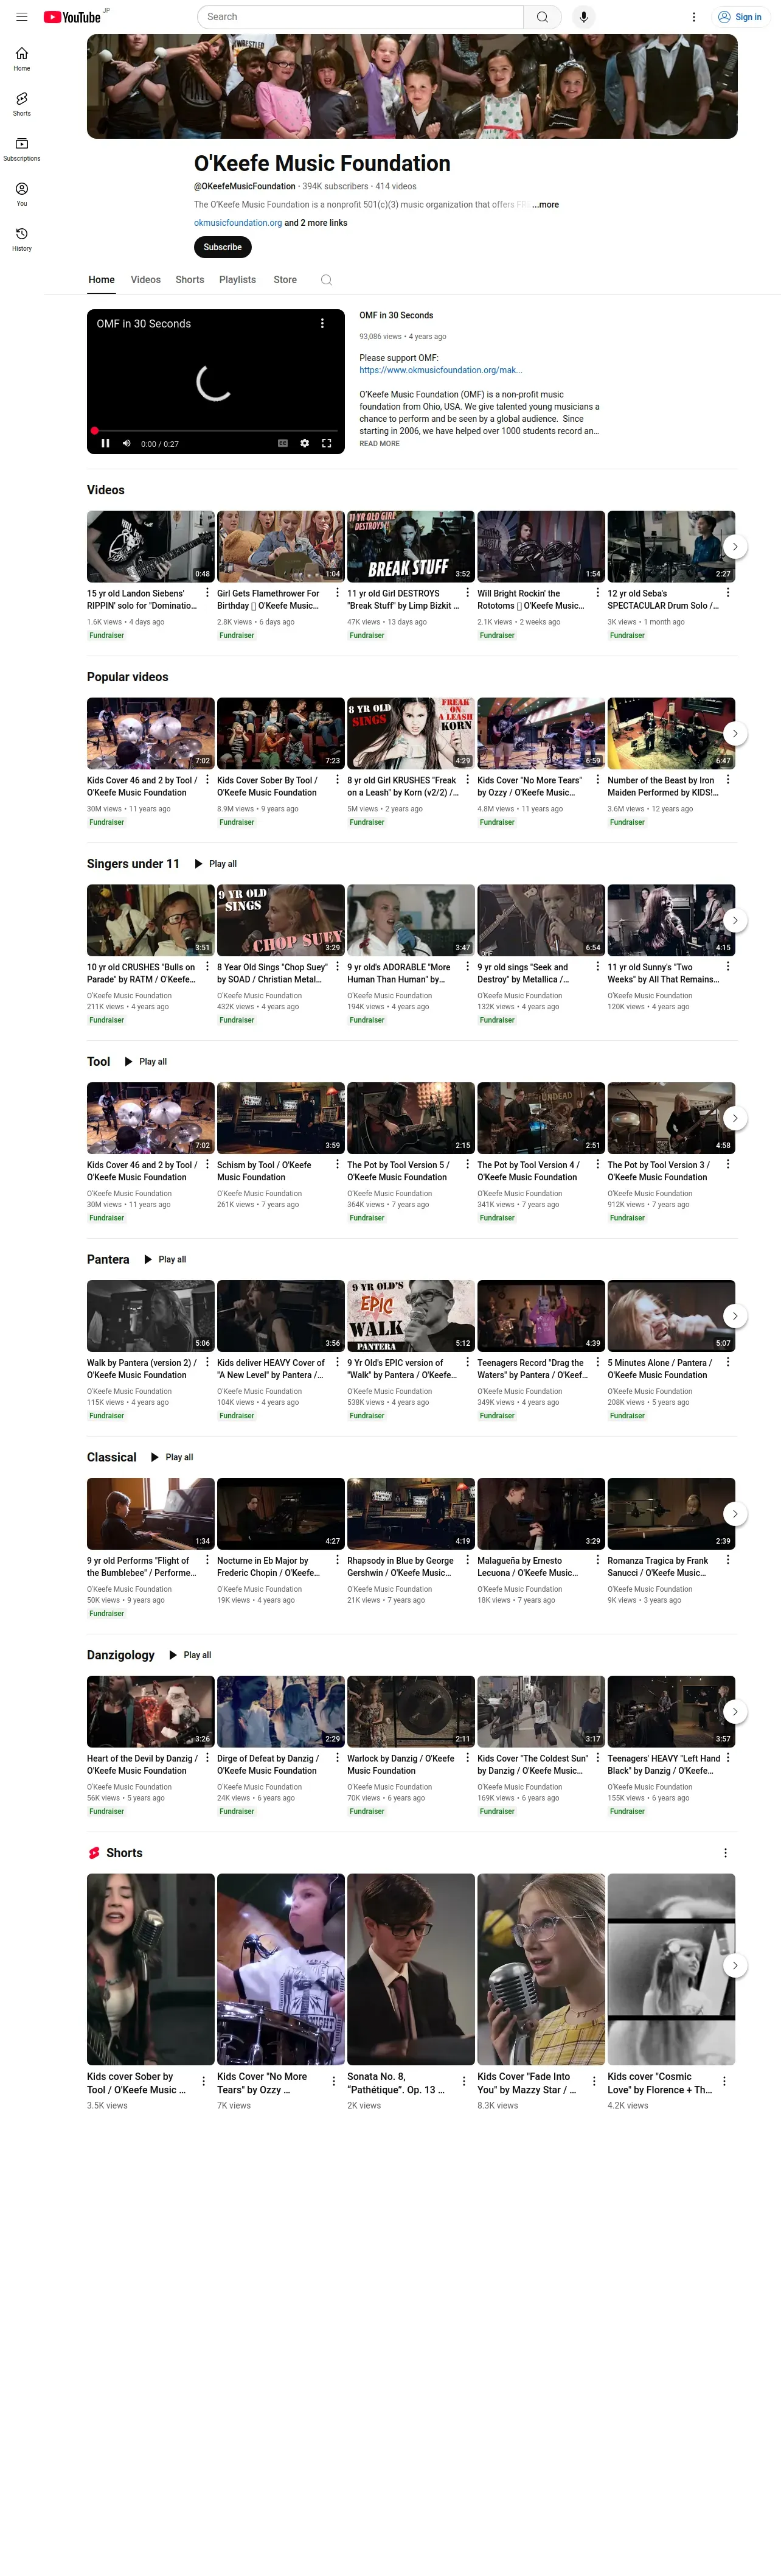Open options for 15 yr old Landon Siebens' video
This screenshot has width=781, height=2576.
[207, 593]
